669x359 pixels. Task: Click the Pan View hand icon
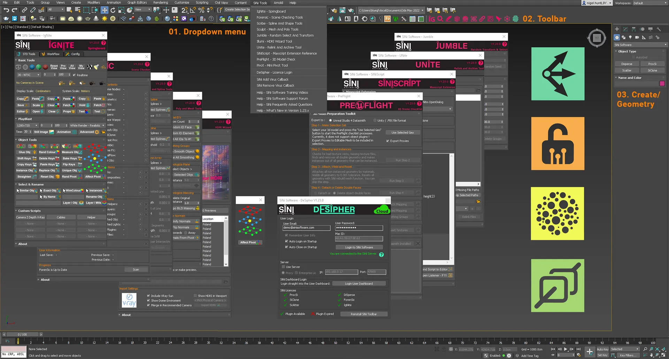(x=652, y=355)
